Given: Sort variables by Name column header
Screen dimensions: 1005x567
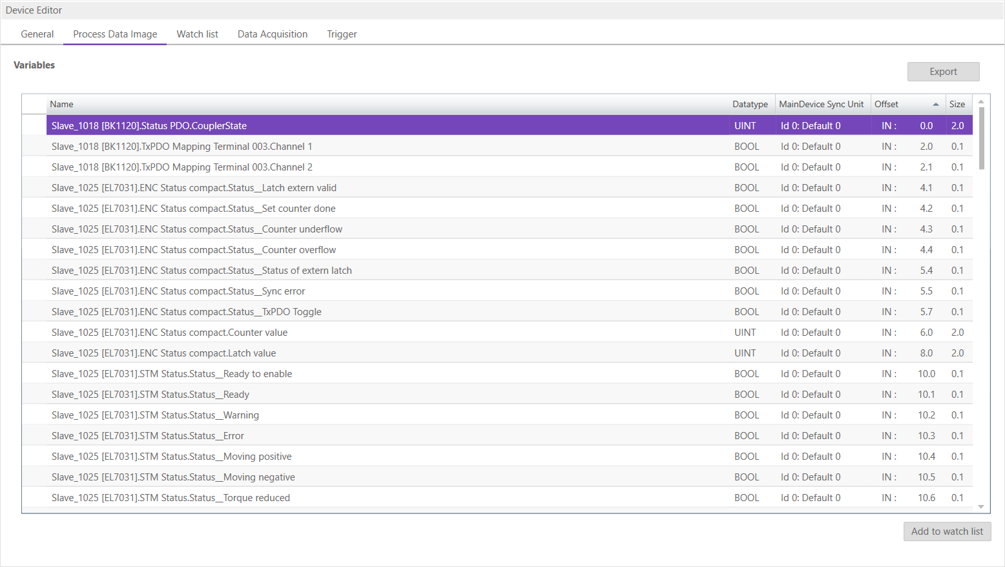Looking at the screenshot, I should 62,105.
